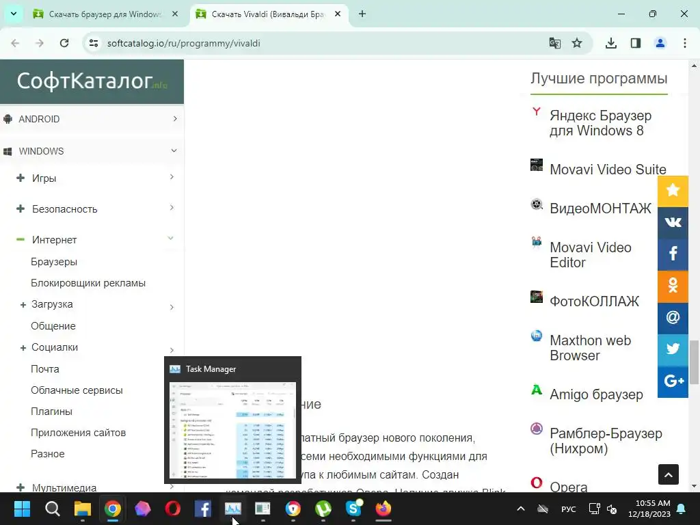Show hidden system tray icons

point(520,509)
